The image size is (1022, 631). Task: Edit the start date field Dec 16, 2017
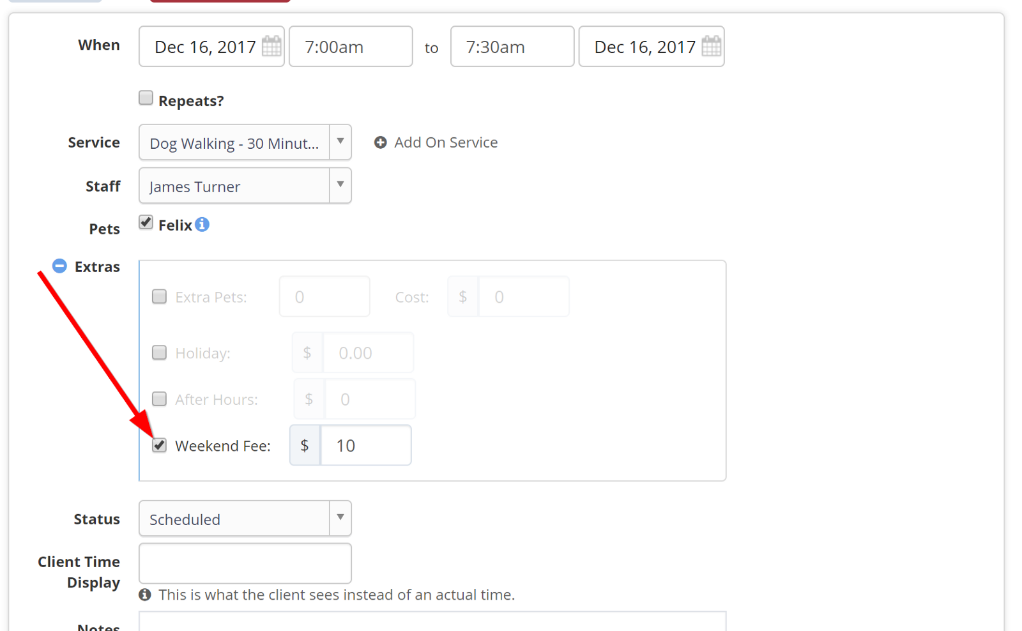(211, 47)
